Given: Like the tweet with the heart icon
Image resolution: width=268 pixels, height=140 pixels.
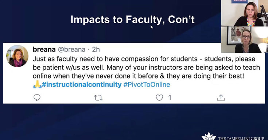Looking at the screenshot, I should [159, 98].
